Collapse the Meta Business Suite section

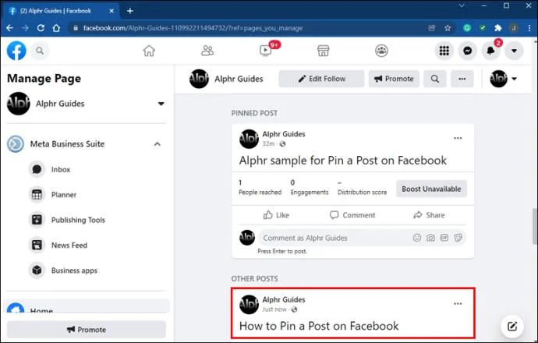(x=158, y=144)
